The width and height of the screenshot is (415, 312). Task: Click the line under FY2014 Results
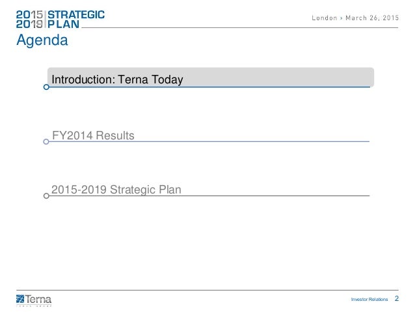(260, 141)
